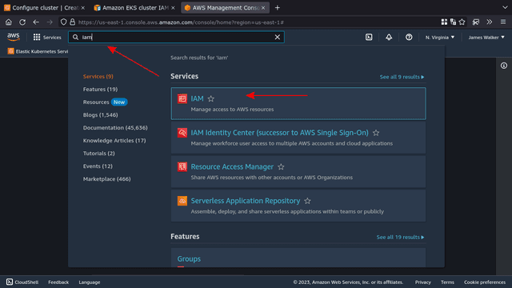Open Cookie preferences
The image size is (512, 288).
click(x=485, y=282)
